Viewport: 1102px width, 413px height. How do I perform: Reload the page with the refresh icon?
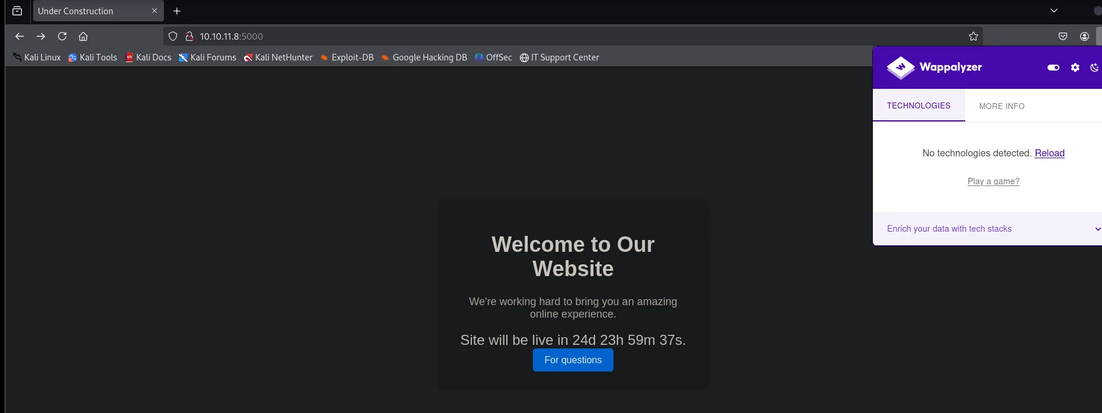tap(62, 36)
